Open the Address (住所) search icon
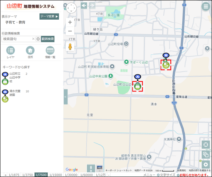212x177 pixels. 30,50
